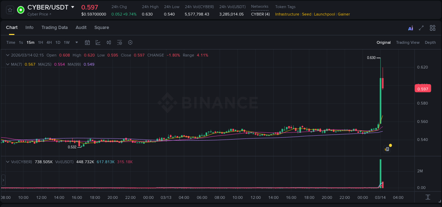Open the Audit tab
Screen dimensions: 442x207
coord(81,28)
